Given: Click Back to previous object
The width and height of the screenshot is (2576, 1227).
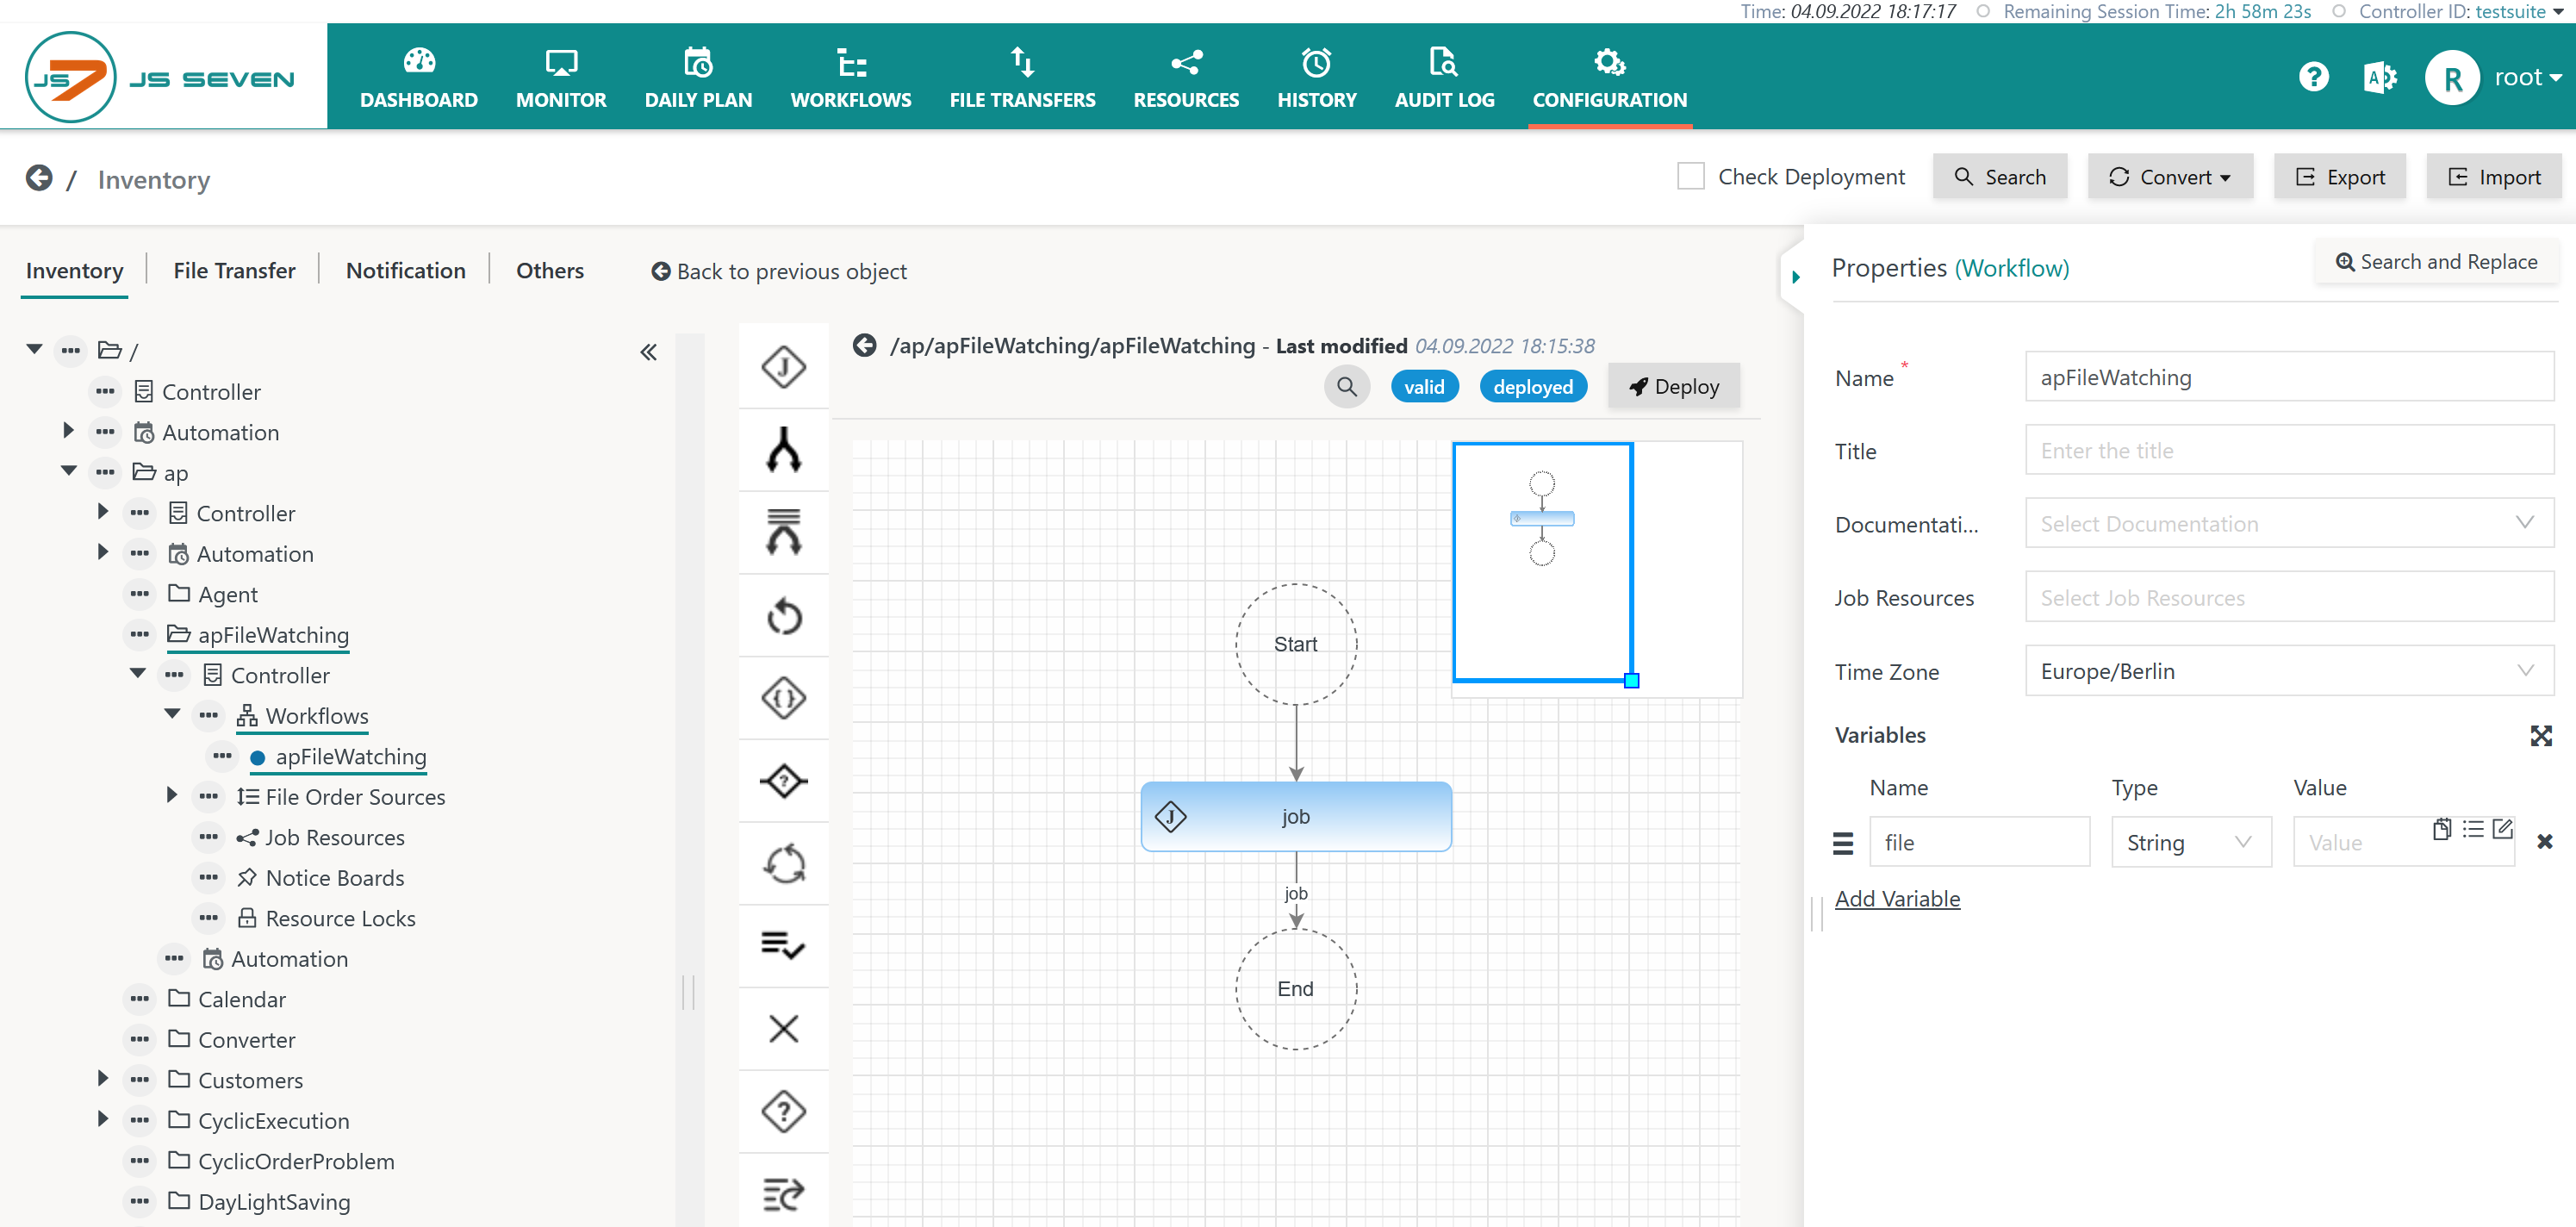Looking at the screenshot, I should 778,271.
